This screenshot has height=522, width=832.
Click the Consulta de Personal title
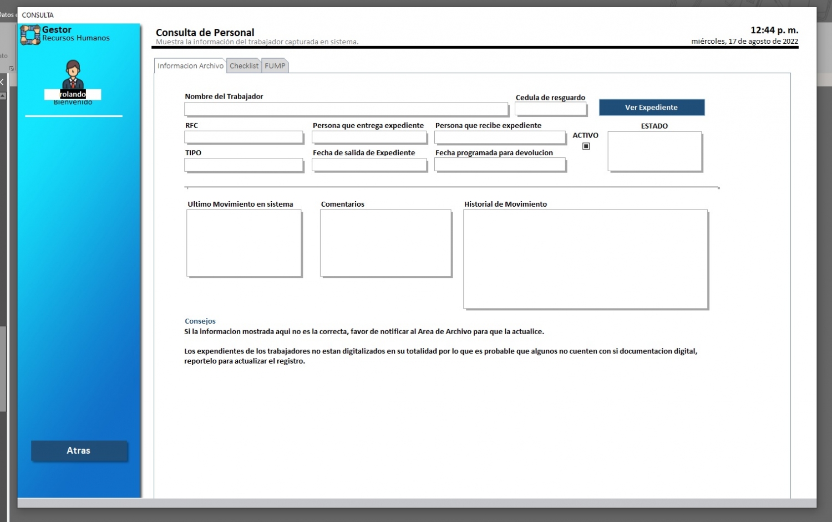(205, 33)
